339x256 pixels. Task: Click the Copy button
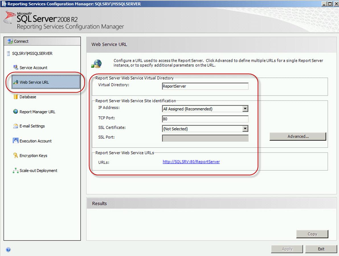312,234
